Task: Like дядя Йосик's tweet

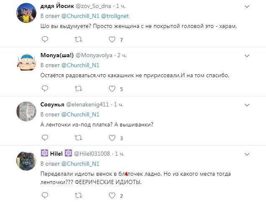Action: [112, 40]
